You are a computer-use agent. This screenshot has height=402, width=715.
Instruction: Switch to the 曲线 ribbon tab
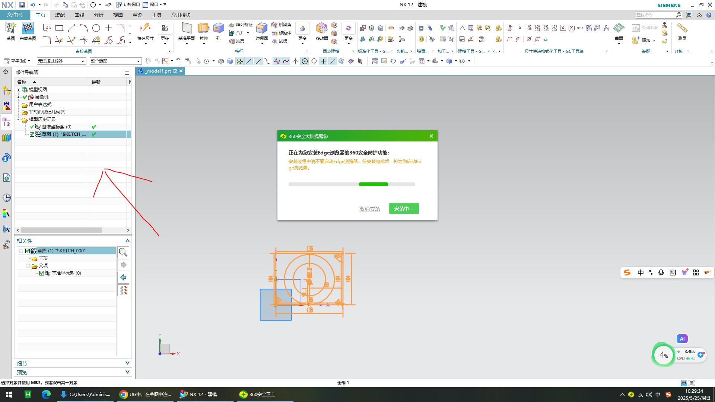[79, 15]
